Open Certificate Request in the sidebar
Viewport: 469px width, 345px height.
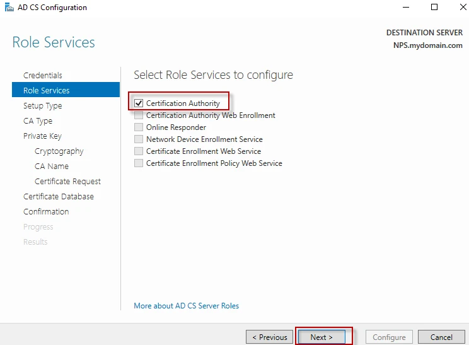[x=67, y=182]
